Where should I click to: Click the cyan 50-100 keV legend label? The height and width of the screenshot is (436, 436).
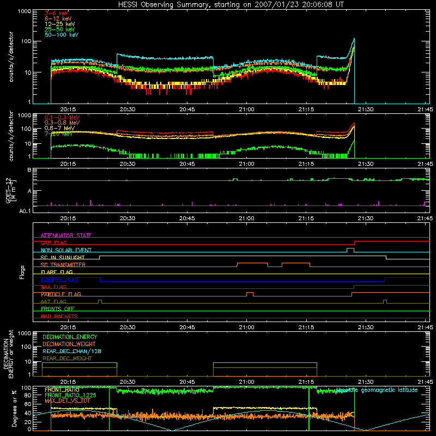(x=61, y=35)
